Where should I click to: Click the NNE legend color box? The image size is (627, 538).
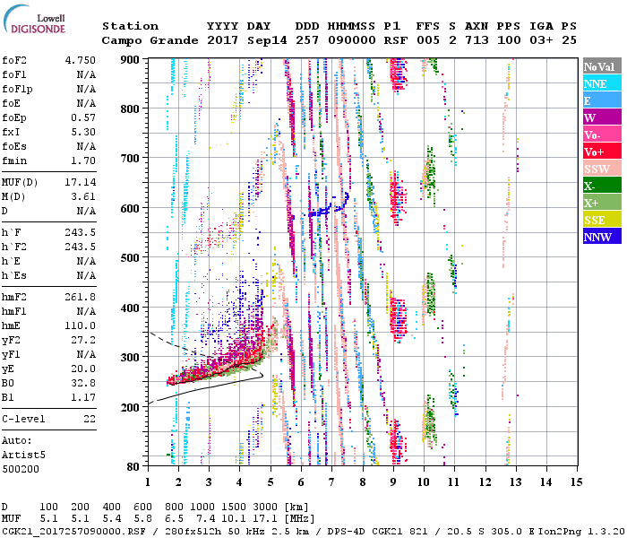601,83
